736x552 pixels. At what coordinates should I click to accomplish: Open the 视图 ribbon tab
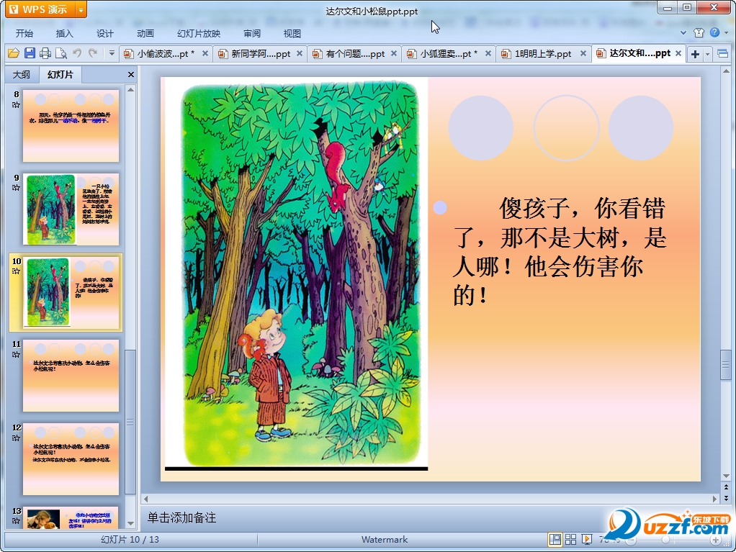pyautogui.click(x=292, y=33)
